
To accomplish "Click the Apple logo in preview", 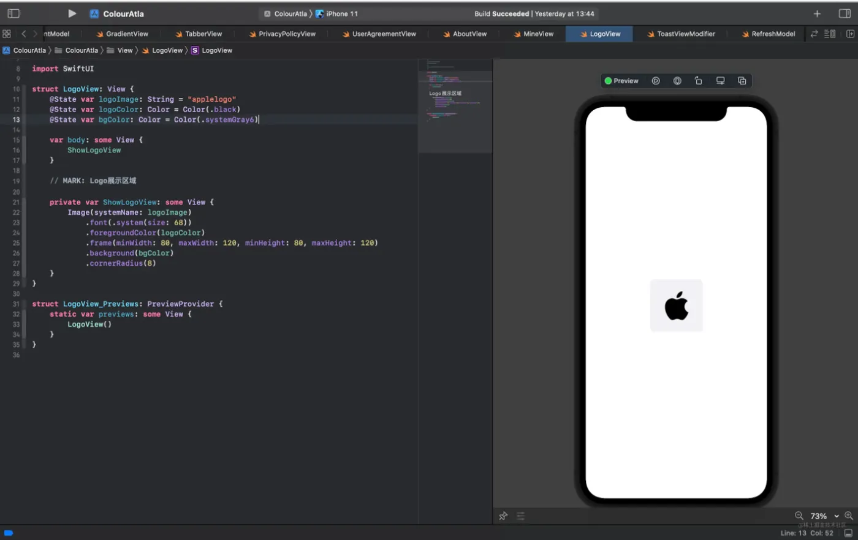I will coord(677,306).
